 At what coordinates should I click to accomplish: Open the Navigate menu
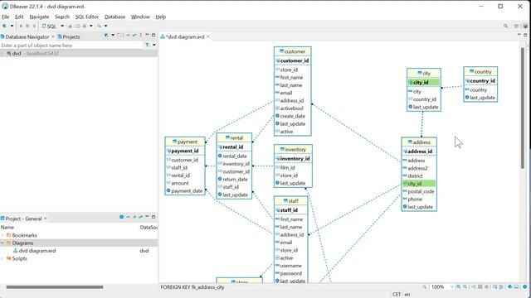click(x=39, y=17)
